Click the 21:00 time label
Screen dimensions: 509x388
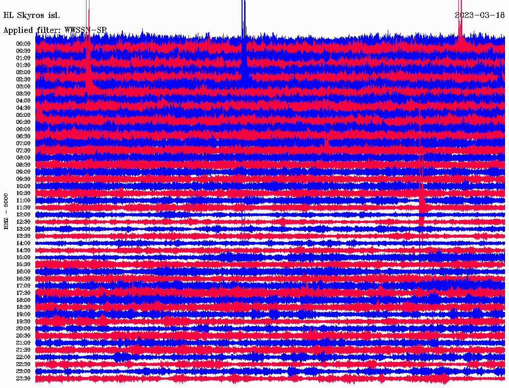tap(23, 343)
